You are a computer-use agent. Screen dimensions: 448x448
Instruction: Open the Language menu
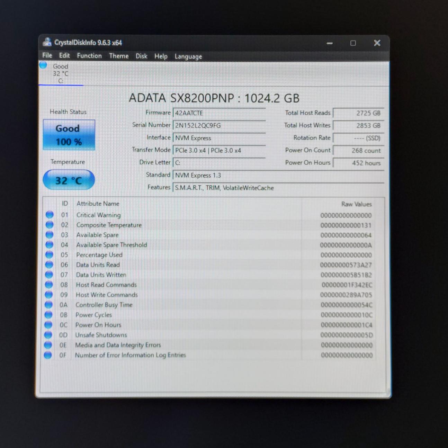(x=188, y=56)
